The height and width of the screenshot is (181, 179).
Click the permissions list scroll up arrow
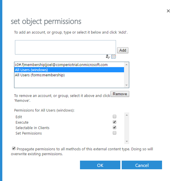coord(127,115)
